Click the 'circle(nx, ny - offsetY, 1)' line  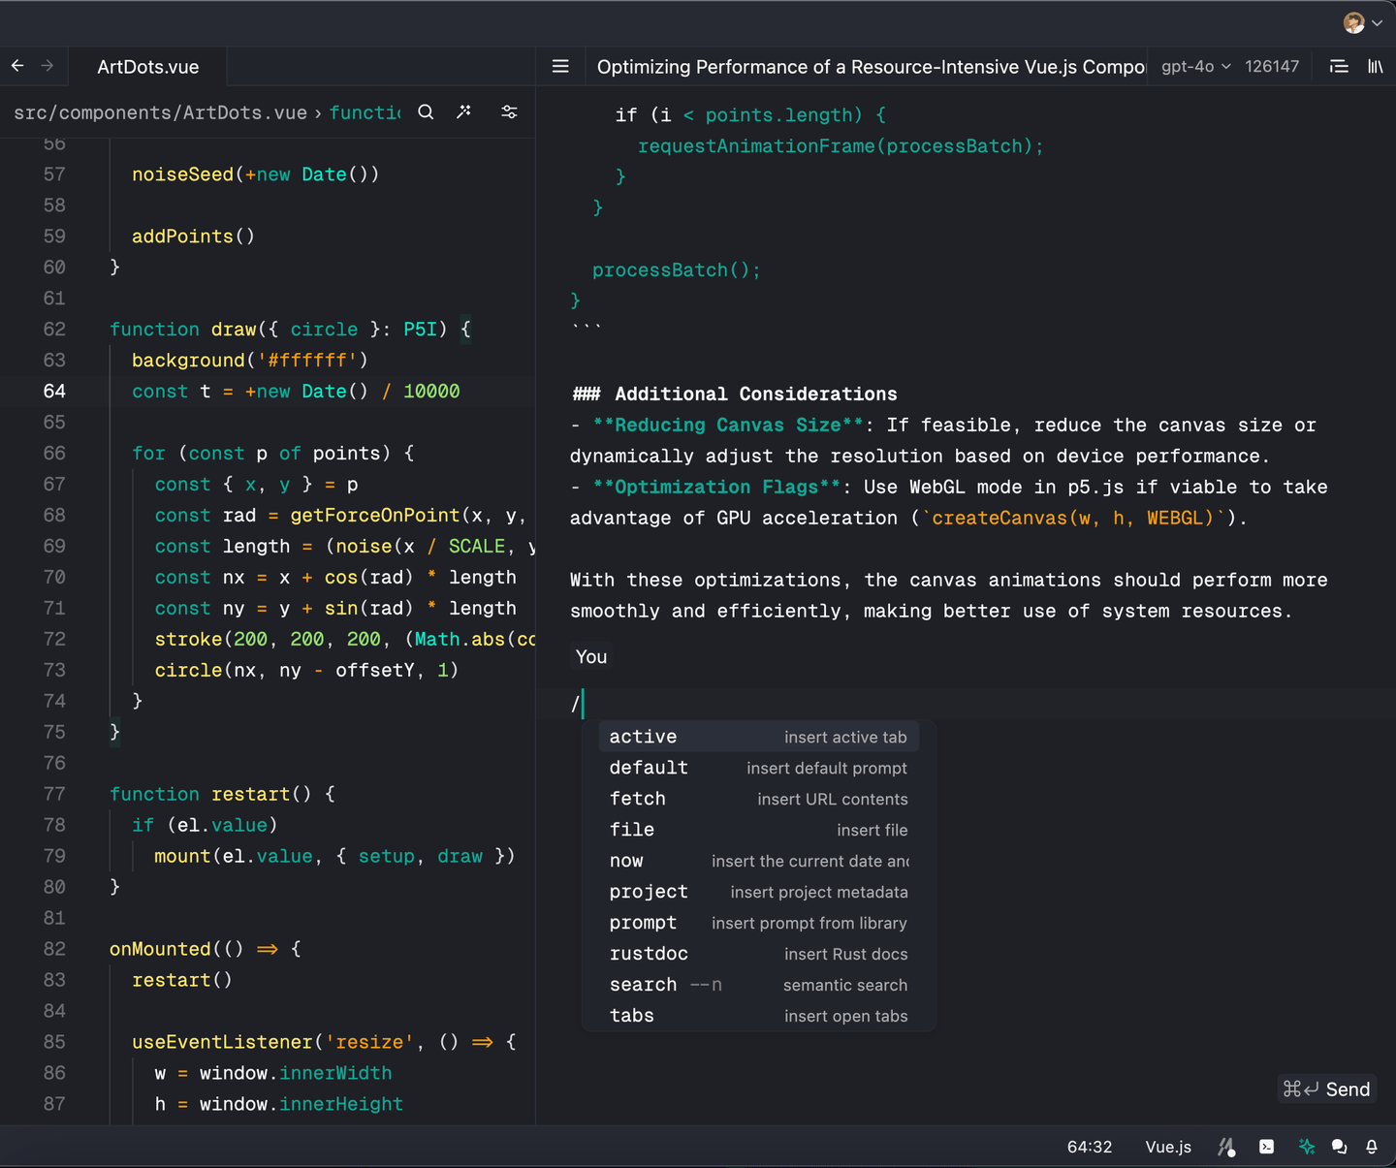[306, 671]
